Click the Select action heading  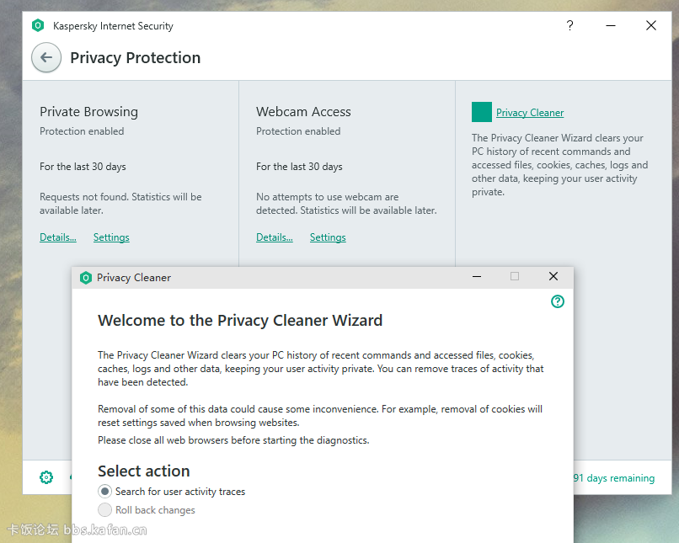144,471
